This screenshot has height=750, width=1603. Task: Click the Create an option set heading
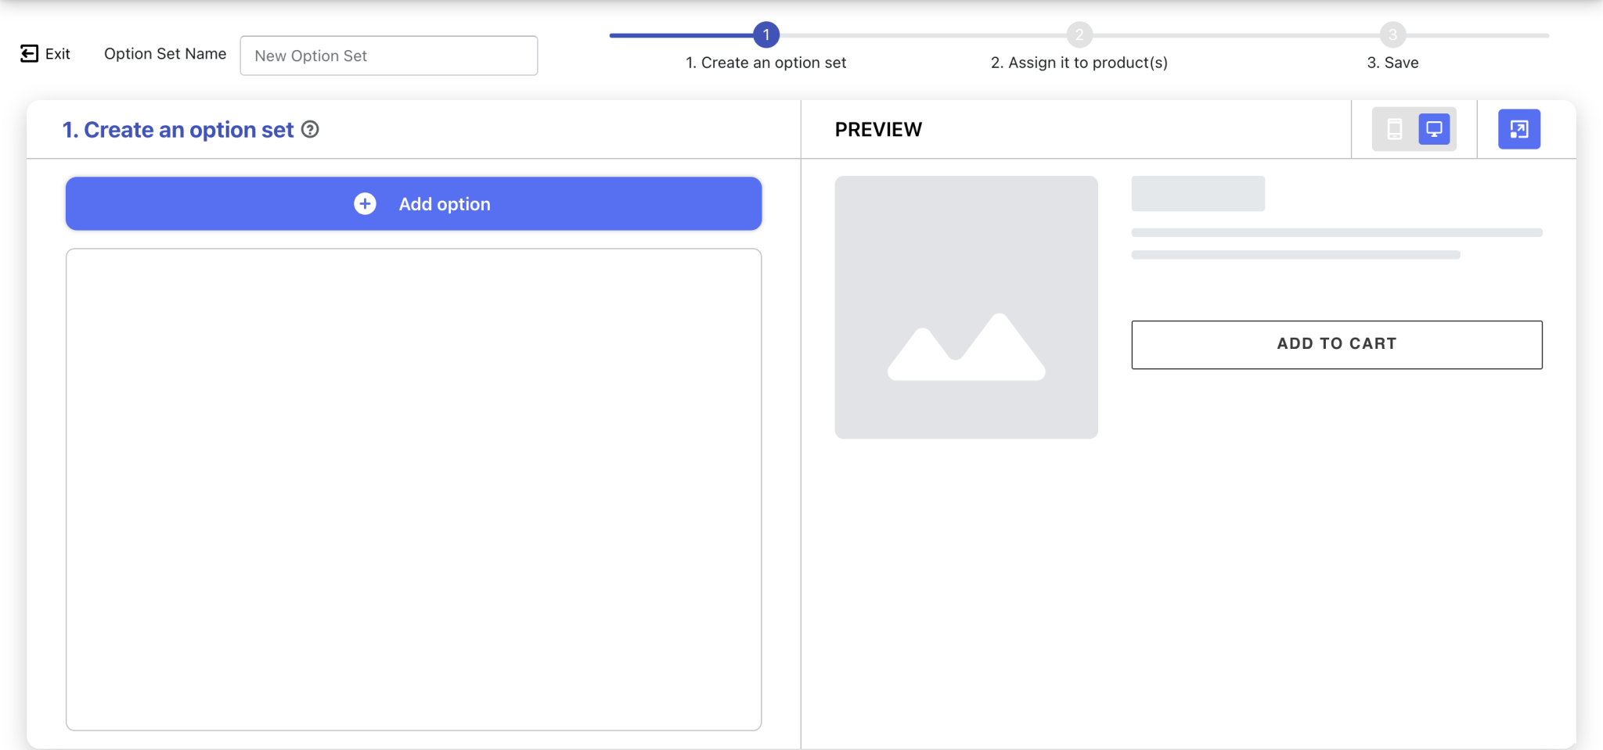coord(178,129)
